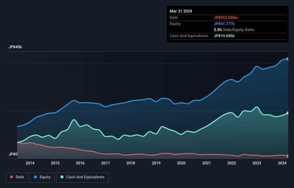Click the 2023 x-axis label
The image size is (294, 188).
[x=257, y=163]
